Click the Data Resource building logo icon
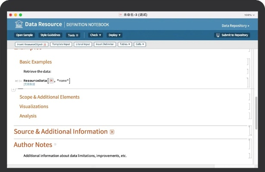The image size is (265, 172). 19,25
